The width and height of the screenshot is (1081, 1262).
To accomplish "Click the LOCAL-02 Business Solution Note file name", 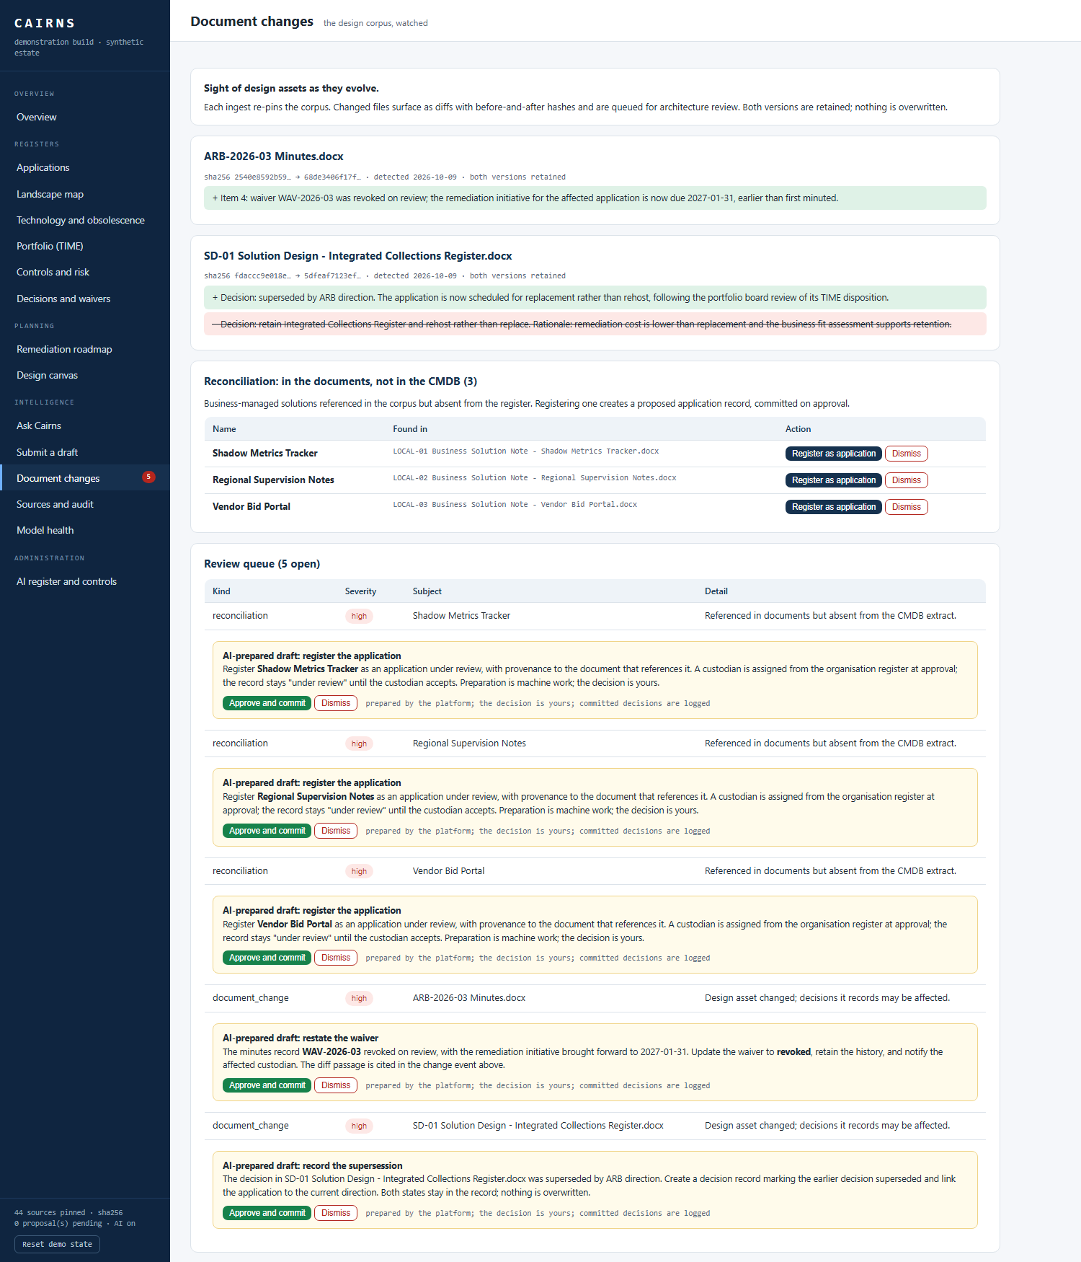I will pos(535,478).
